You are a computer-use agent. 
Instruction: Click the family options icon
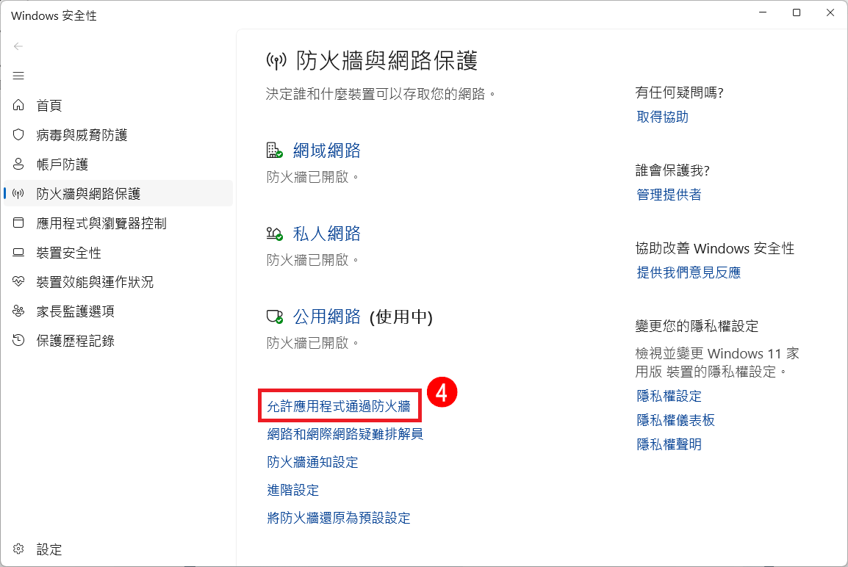[x=19, y=311]
